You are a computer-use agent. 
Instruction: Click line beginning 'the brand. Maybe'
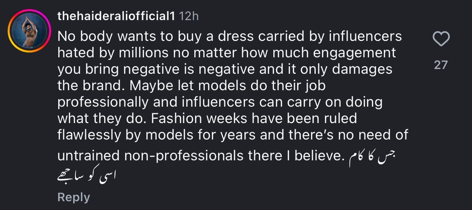tap(191, 85)
